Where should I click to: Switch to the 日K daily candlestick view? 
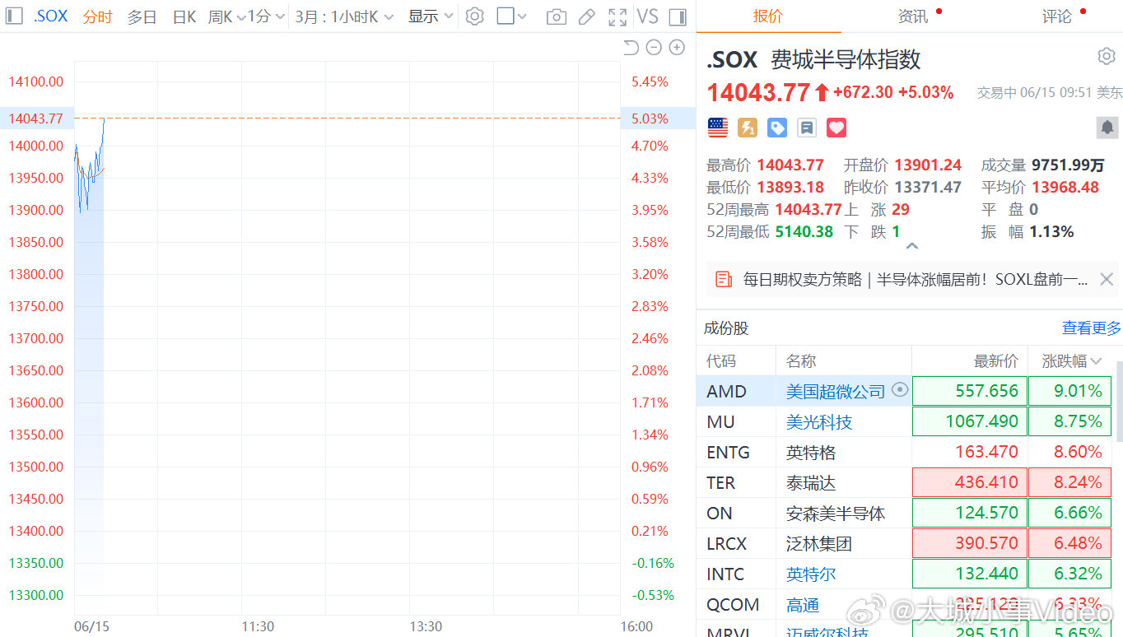pyautogui.click(x=184, y=16)
